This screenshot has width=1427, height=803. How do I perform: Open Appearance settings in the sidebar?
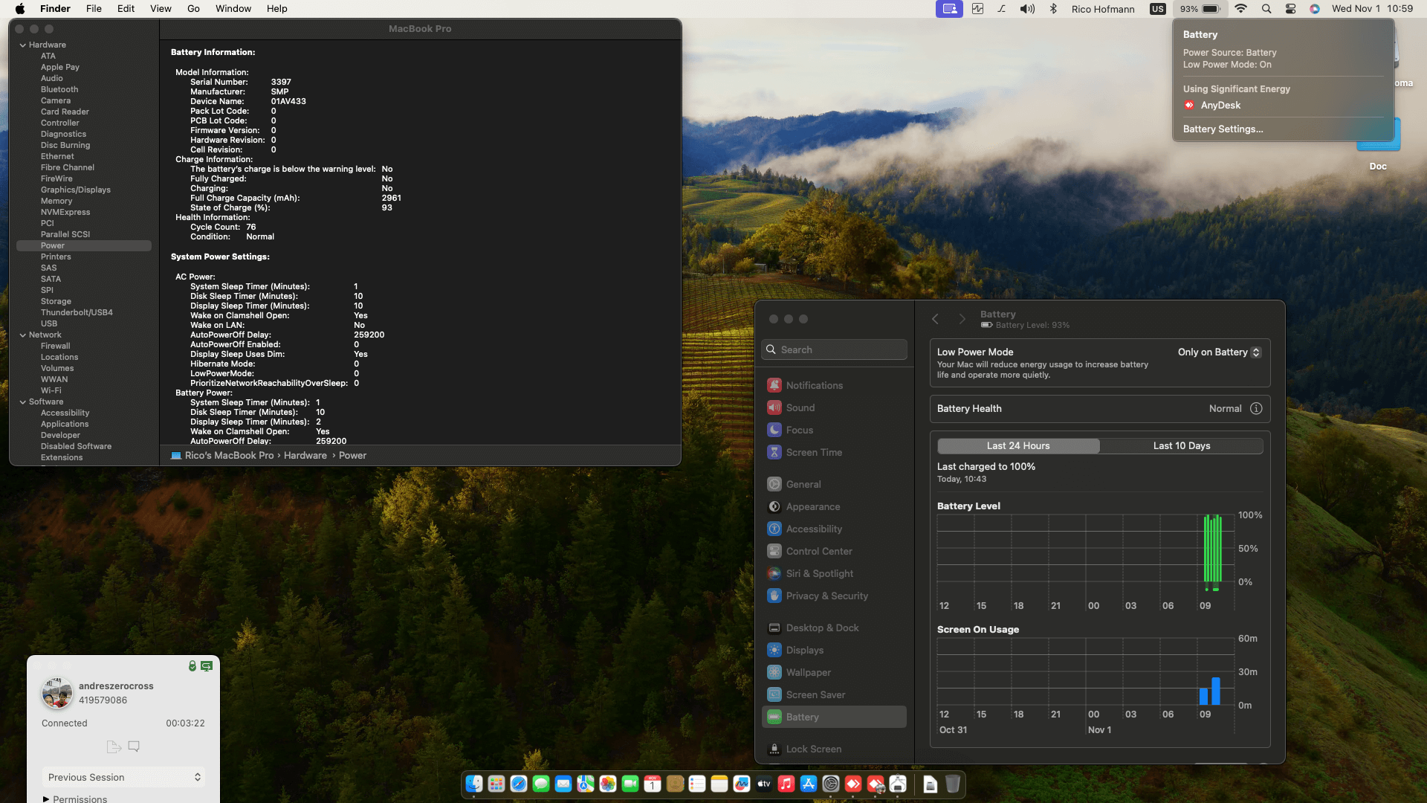[x=834, y=506]
